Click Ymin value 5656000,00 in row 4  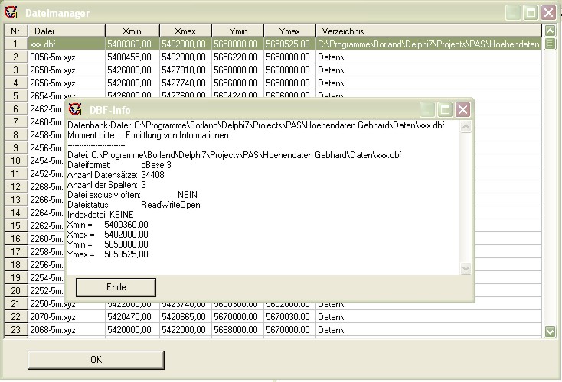pyautogui.click(x=237, y=83)
